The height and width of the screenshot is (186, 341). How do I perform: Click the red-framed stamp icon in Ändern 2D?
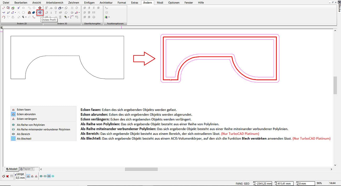pos(29,12)
